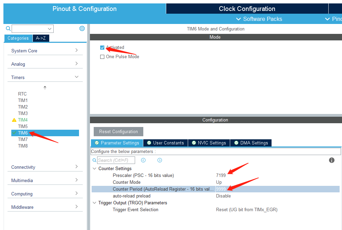
Task: Click the Counter Mode value Up
Action: point(219,182)
